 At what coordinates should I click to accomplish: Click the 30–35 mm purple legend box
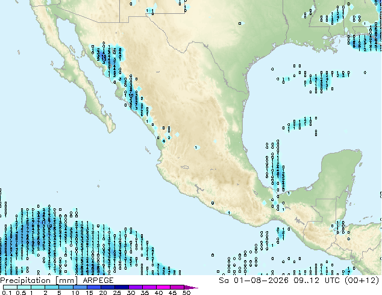135,287
